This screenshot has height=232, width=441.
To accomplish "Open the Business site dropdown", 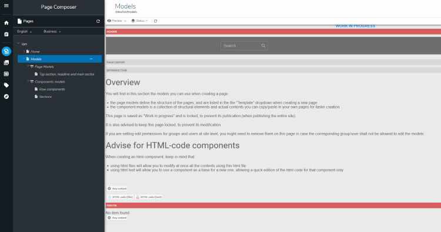I will [x=52, y=32].
